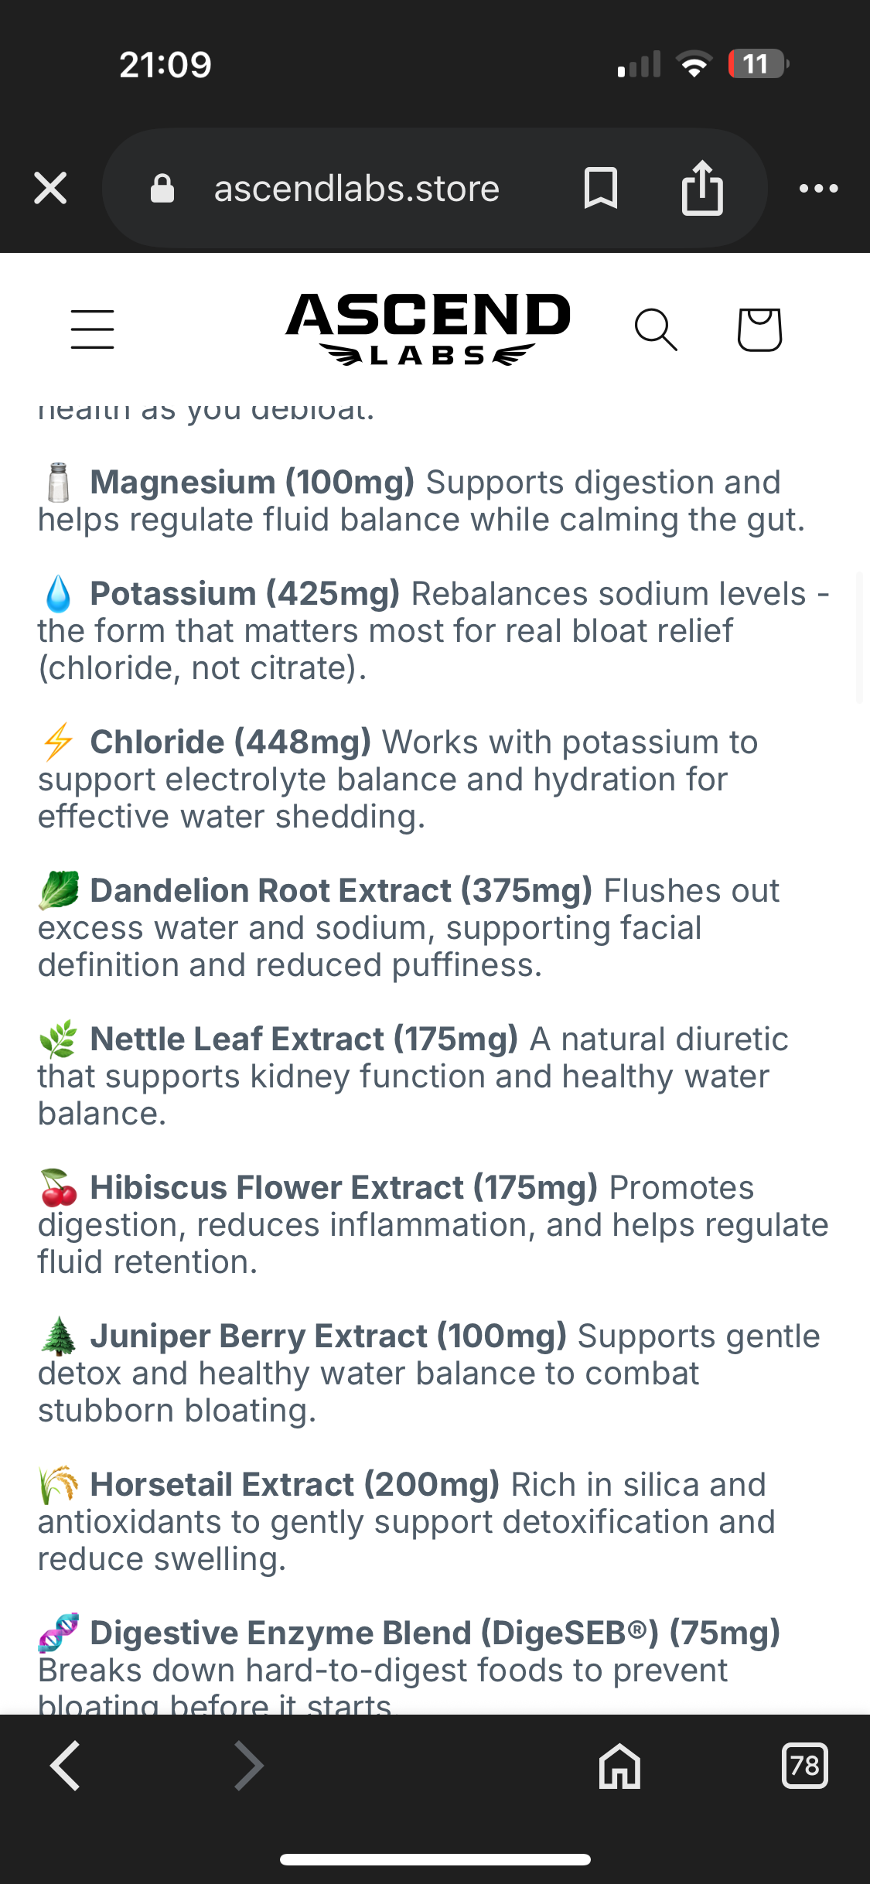Tap the Dandelion Root Extract (375mg) text

click(341, 890)
